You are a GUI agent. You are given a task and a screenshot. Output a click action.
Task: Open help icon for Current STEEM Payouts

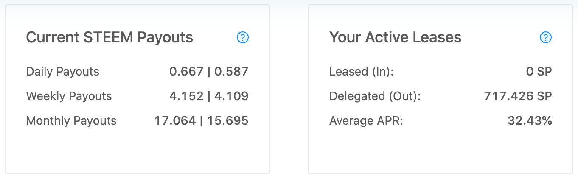pyautogui.click(x=242, y=38)
